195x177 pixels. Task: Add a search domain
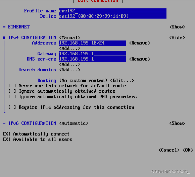[70, 70]
